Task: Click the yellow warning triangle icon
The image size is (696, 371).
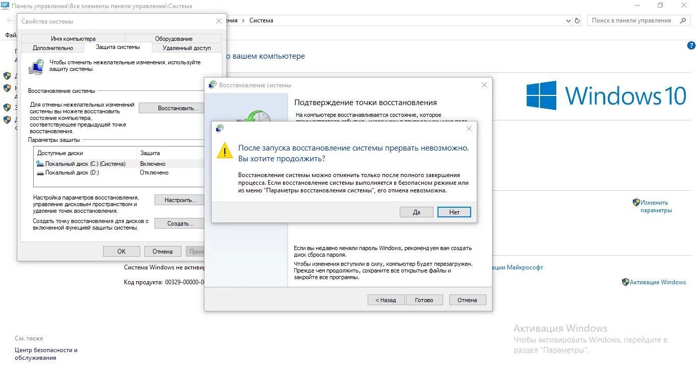Action: point(225,151)
